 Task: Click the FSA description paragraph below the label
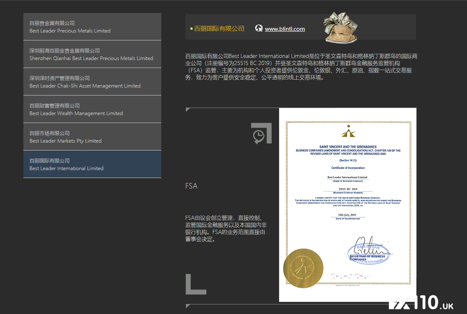226,229
